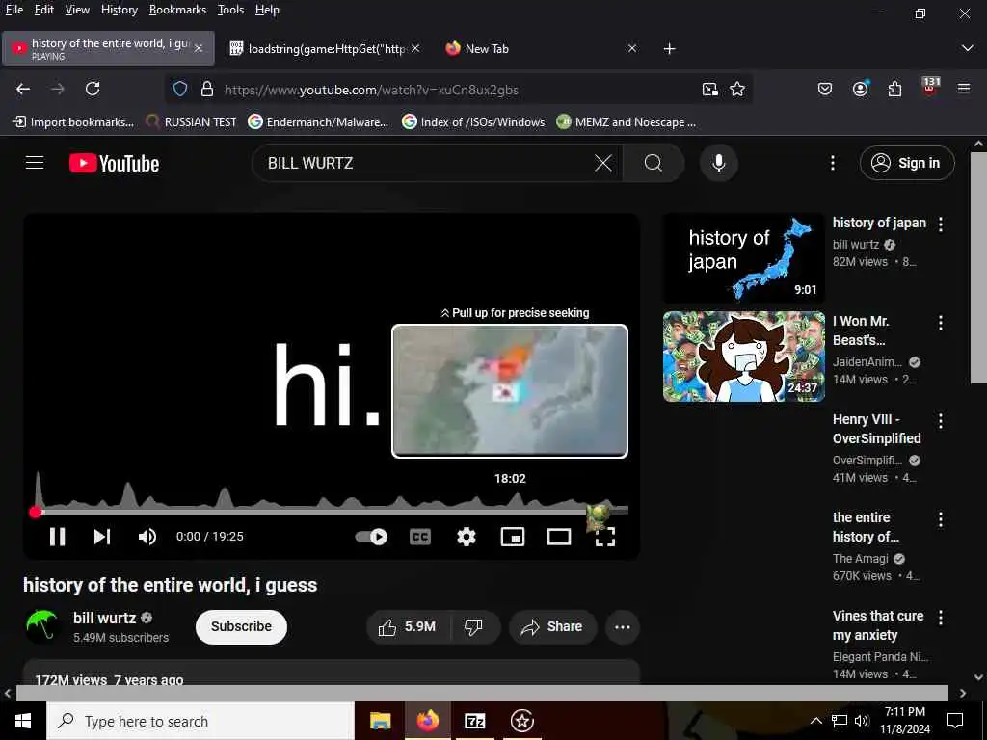Image resolution: width=987 pixels, height=740 pixels.
Task: Share the video
Action: (x=552, y=626)
